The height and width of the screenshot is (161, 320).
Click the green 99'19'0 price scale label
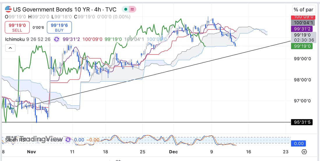pos(301,46)
